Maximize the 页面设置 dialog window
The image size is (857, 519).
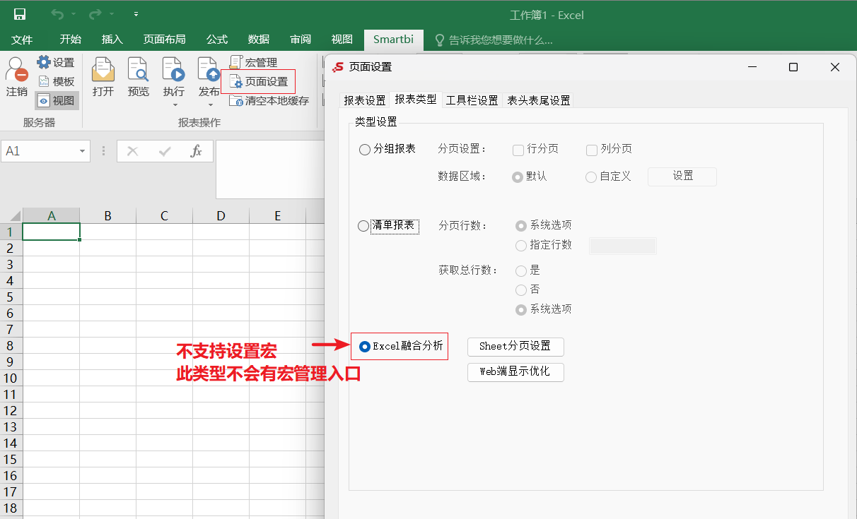click(x=793, y=67)
